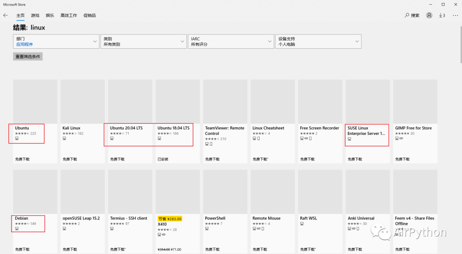Open the openSUSE Leap 15.2 title
462x254 pixels.
coord(81,218)
